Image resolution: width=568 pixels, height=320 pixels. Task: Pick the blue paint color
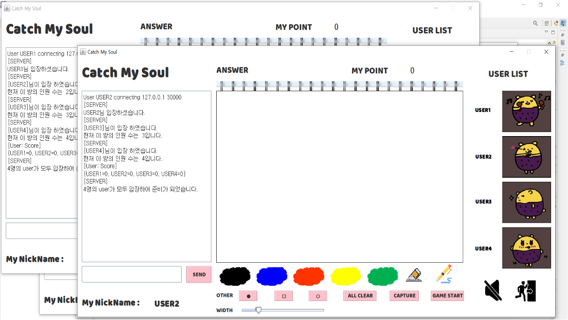pos(272,276)
